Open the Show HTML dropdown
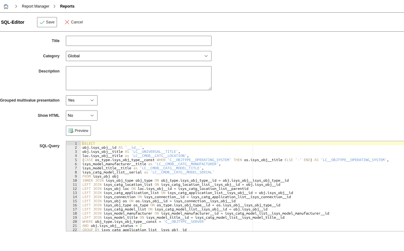 coord(82,116)
